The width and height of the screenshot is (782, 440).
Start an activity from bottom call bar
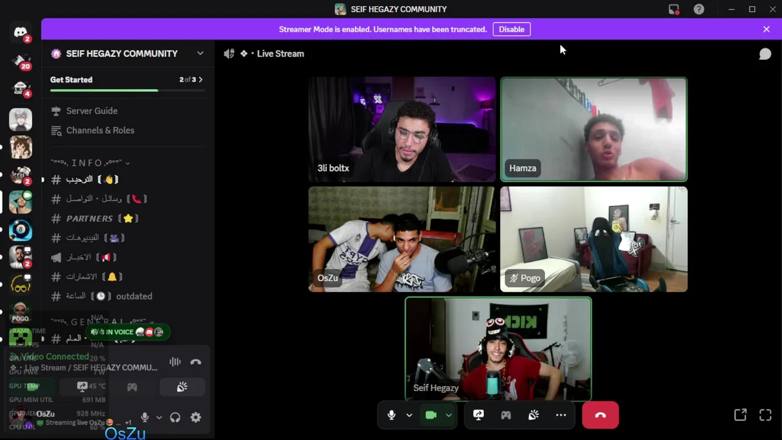[x=506, y=415]
